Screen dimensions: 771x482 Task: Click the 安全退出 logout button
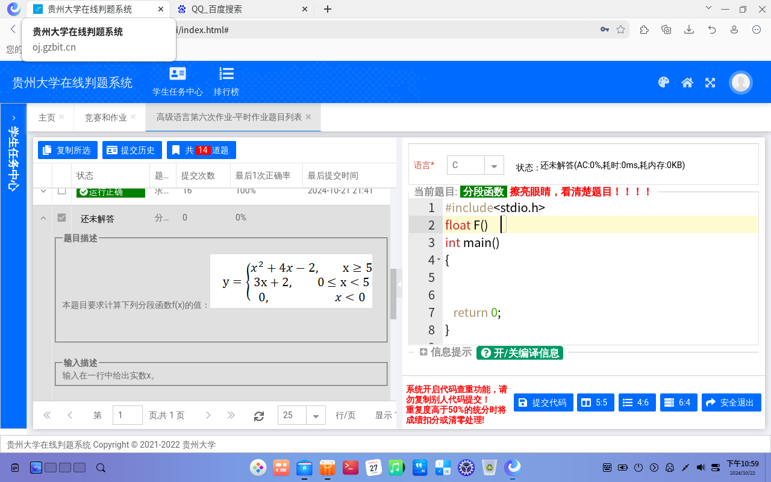tap(731, 402)
